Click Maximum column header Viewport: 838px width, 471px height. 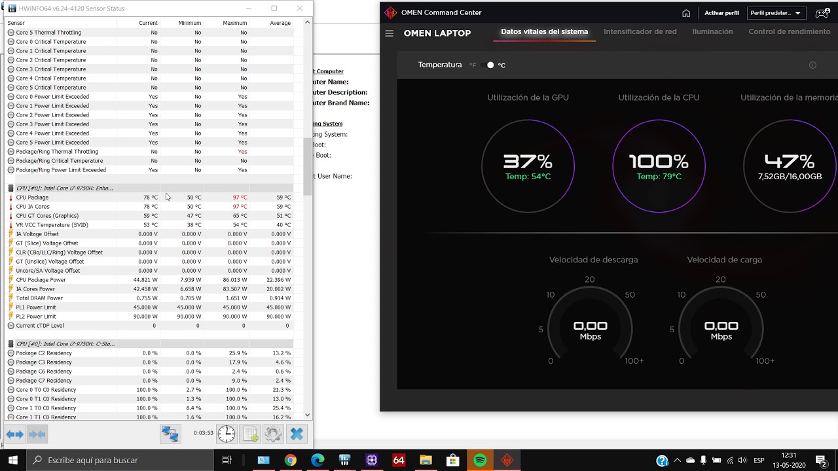[x=227, y=23]
